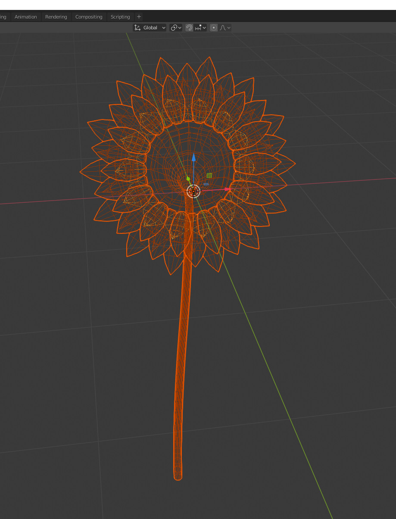The height and width of the screenshot is (519, 396).
Task: Open the Animation workspace
Action: [25, 16]
